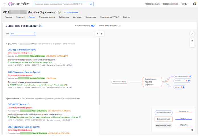Expand the 'Еще' menu
This screenshot has height=136, width=199.
coord(126,17)
